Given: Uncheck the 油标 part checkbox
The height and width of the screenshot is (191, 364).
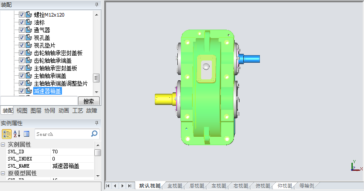Looking at the screenshot, I should (22, 22).
